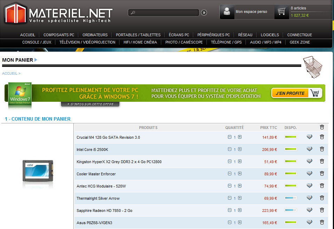Increase quantity of Kingston HyperX X2 Grey

coord(240,161)
